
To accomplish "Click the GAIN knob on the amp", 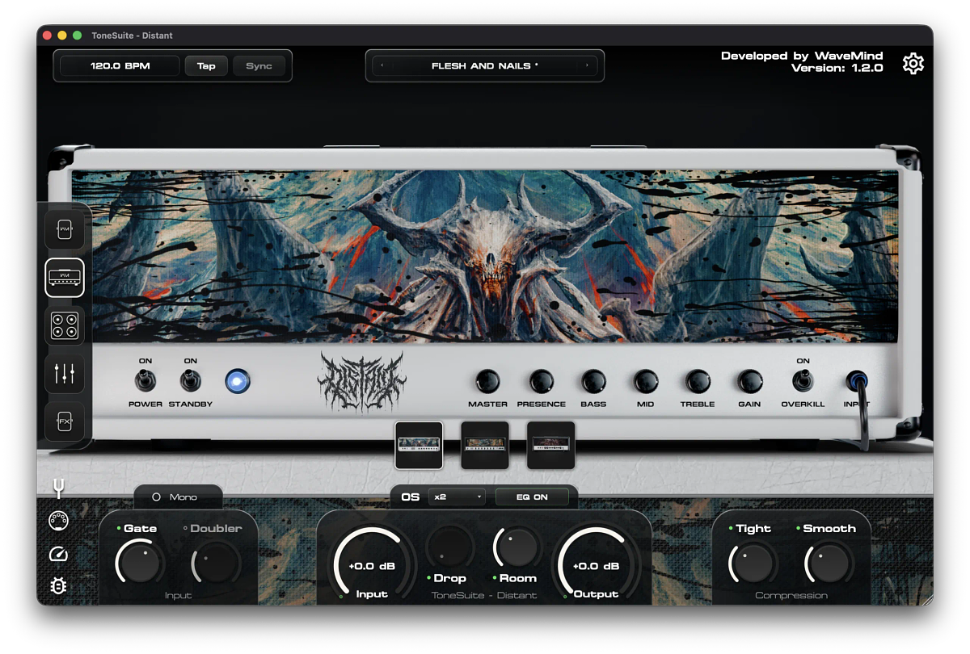I will coord(750,381).
